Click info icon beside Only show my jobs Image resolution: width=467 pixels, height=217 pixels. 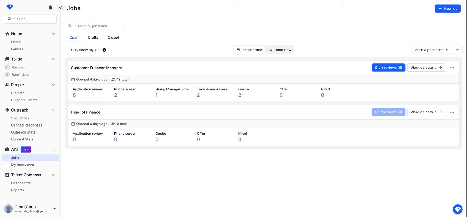(105, 50)
